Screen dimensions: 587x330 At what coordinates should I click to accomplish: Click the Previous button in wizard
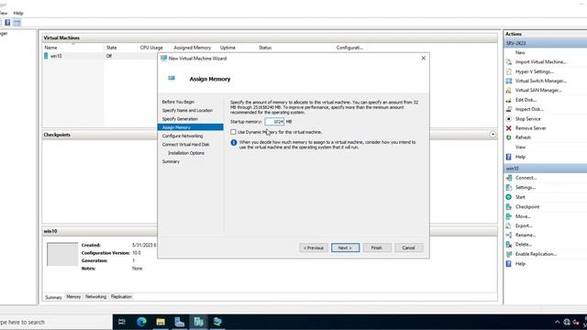(x=314, y=247)
